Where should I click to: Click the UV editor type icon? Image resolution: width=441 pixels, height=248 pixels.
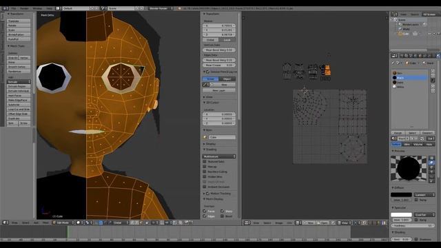247,223
